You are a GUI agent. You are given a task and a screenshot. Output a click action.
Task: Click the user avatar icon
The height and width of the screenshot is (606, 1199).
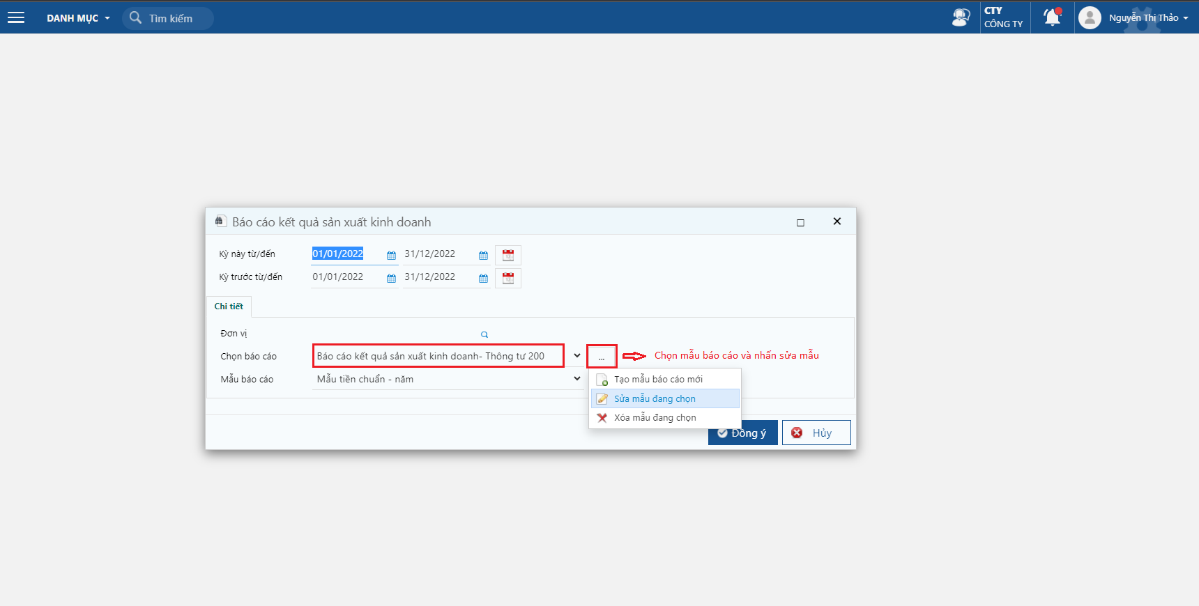1090,17
